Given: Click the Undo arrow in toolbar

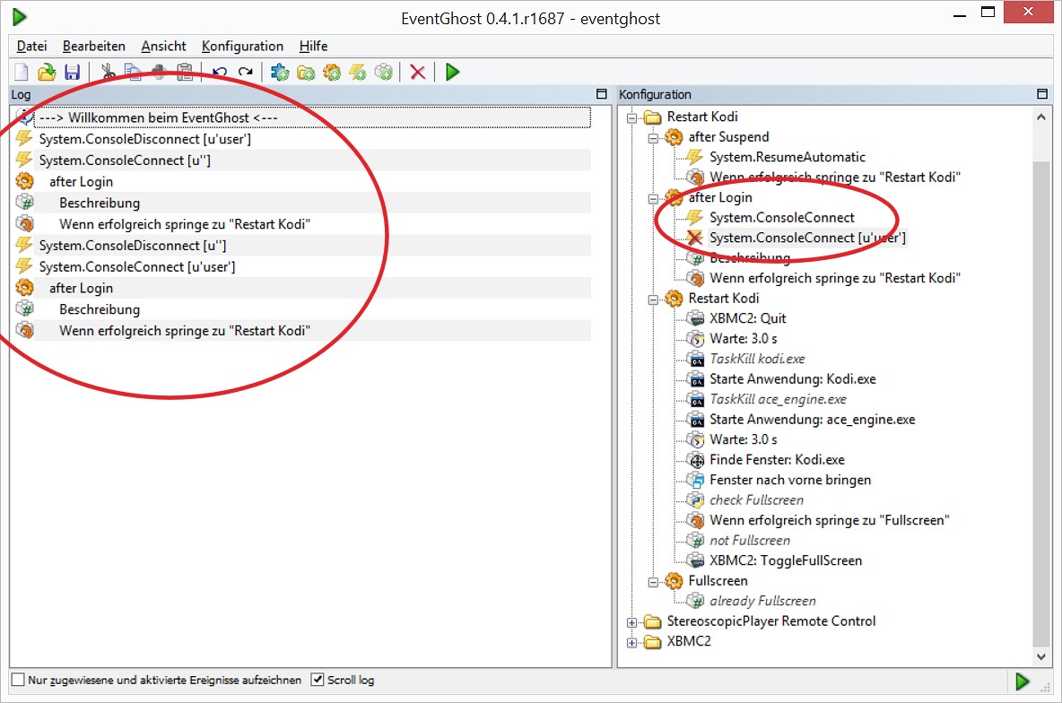Looking at the screenshot, I should point(219,72).
